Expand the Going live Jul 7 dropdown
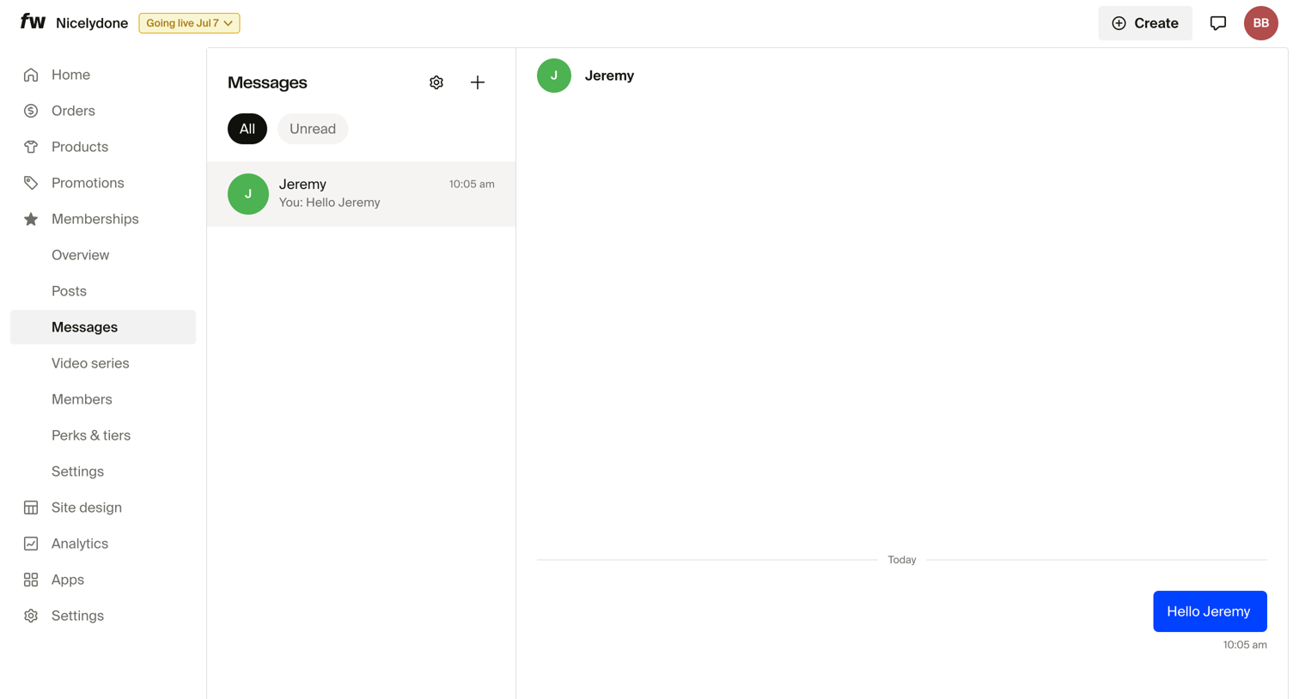The height and width of the screenshot is (699, 1299). (189, 23)
